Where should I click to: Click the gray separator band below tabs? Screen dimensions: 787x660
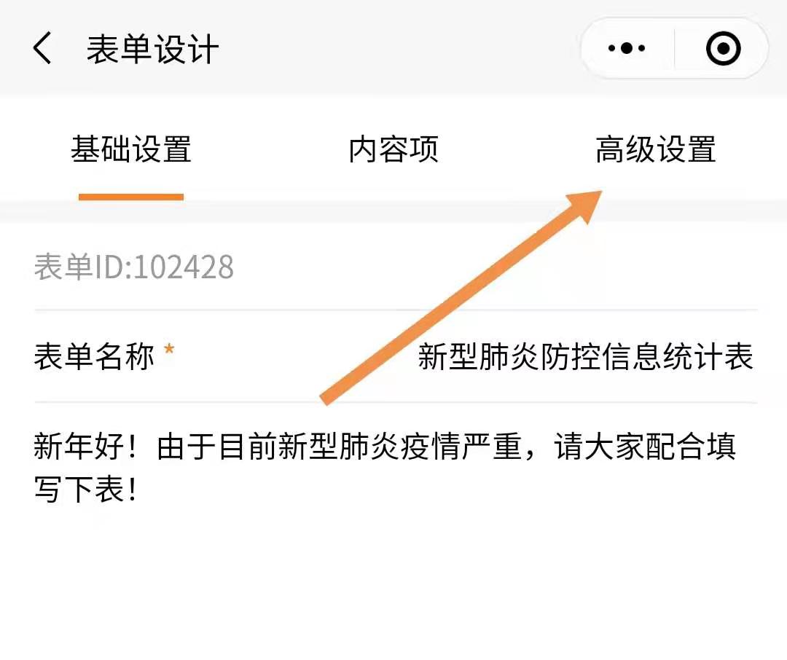(x=393, y=211)
